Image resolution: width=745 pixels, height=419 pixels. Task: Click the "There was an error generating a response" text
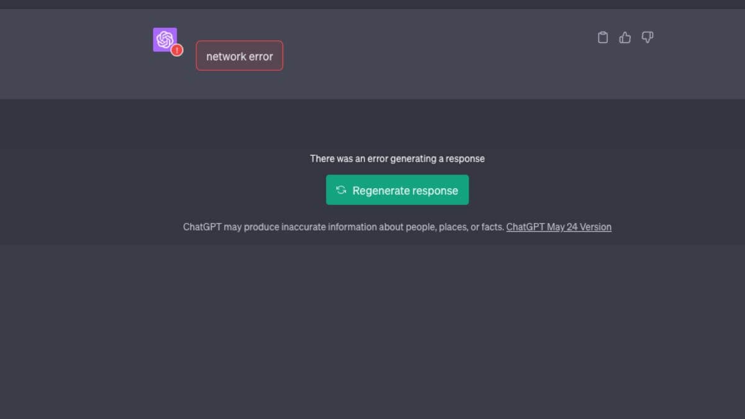tap(397, 158)
